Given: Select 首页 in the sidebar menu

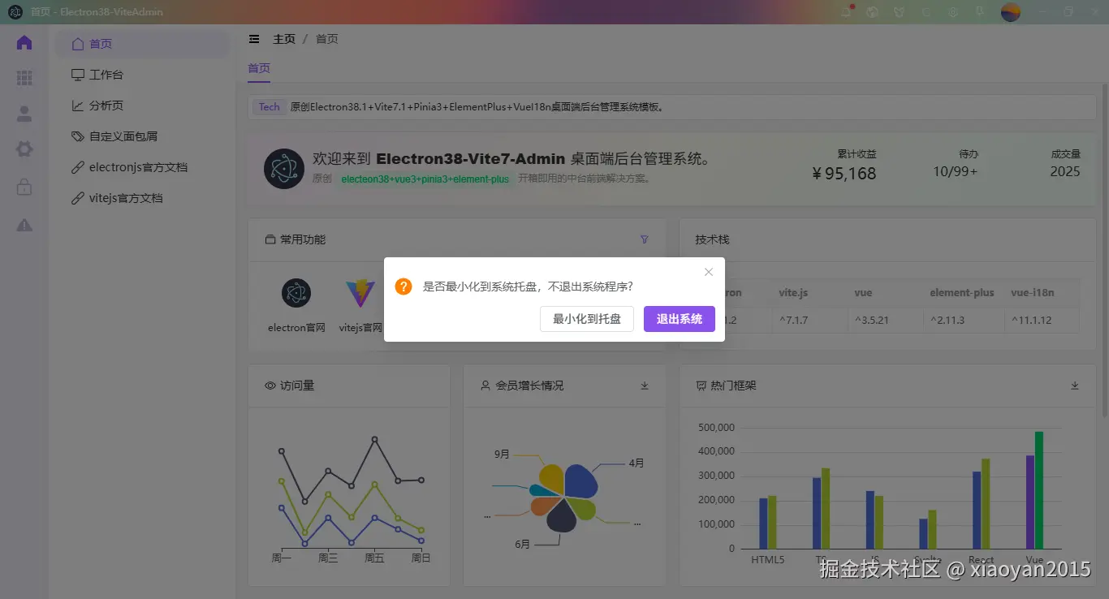Looking at the screenshot, I should (x=142, y=44).
